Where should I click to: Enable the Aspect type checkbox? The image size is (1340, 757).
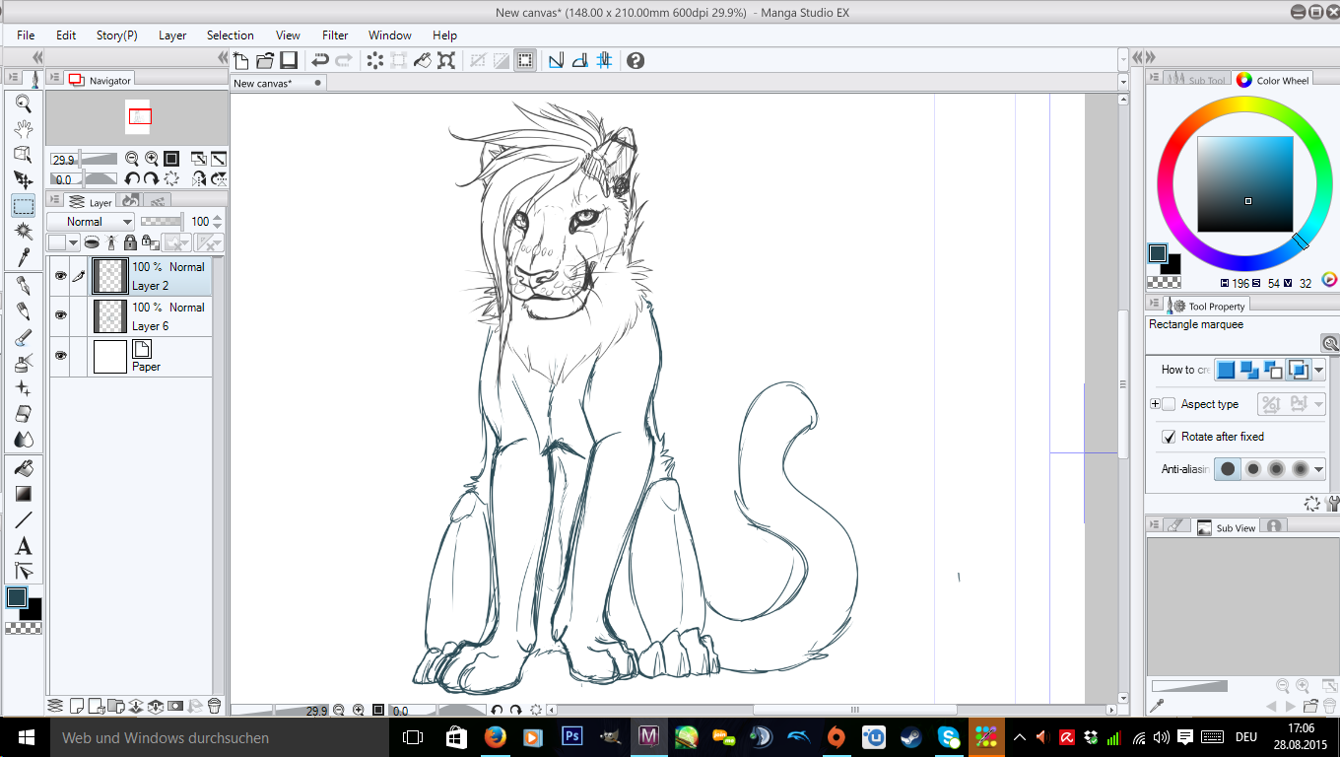[x=1169, y=404]
